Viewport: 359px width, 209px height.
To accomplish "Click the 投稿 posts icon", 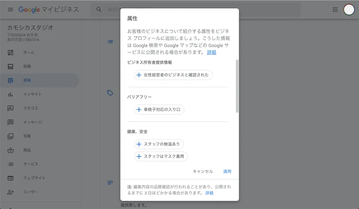I will [x=10, y=66].
